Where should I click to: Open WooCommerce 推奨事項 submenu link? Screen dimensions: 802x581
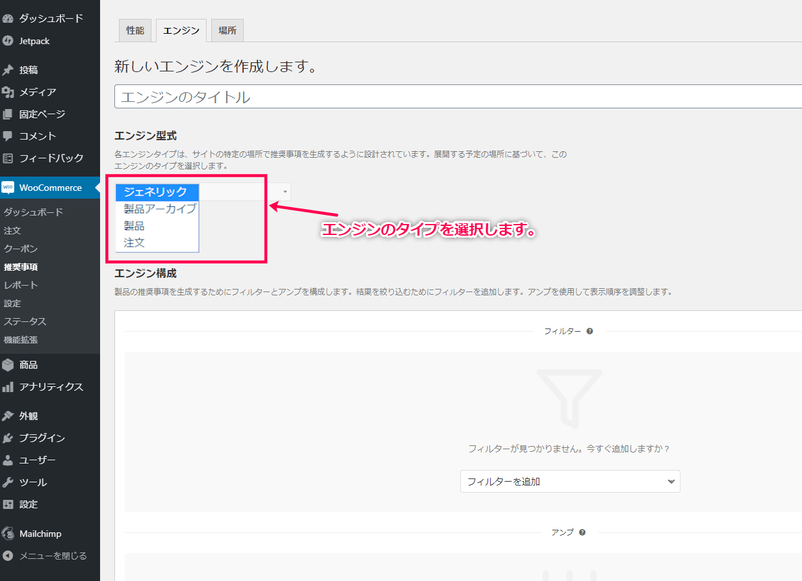coord(21,267)
